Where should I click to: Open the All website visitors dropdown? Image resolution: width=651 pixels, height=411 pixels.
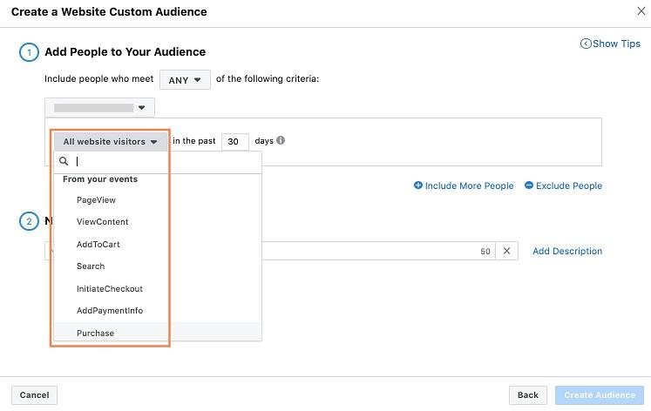click(110, 141)
